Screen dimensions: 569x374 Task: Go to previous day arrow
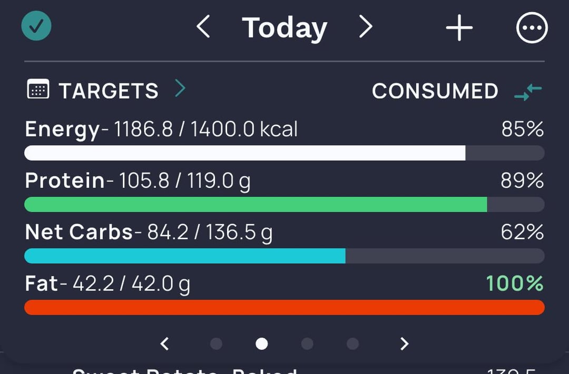click(x=203, y=26)
